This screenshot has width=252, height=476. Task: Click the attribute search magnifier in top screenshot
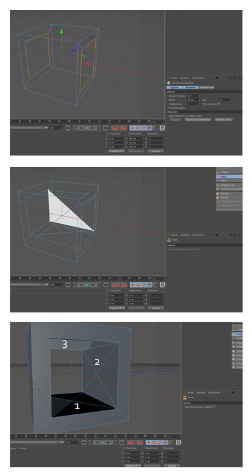point(231,78)
